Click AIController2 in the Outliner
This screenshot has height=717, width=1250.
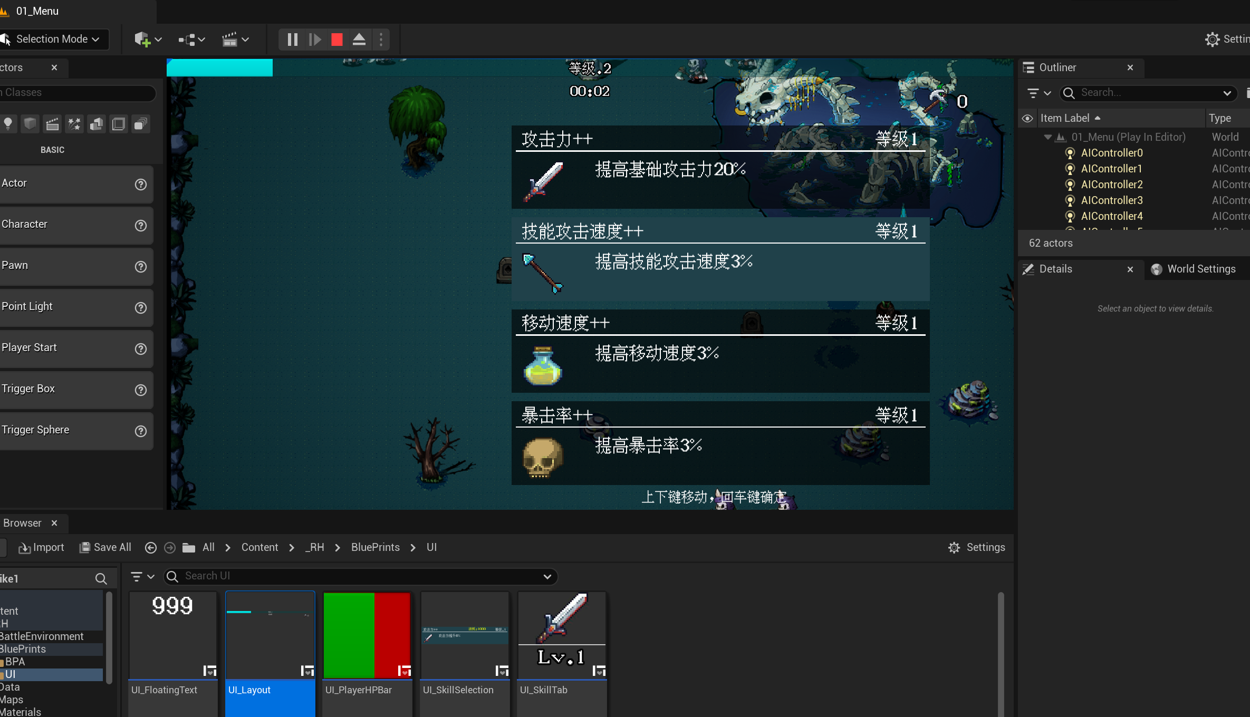coord(1111,185)
